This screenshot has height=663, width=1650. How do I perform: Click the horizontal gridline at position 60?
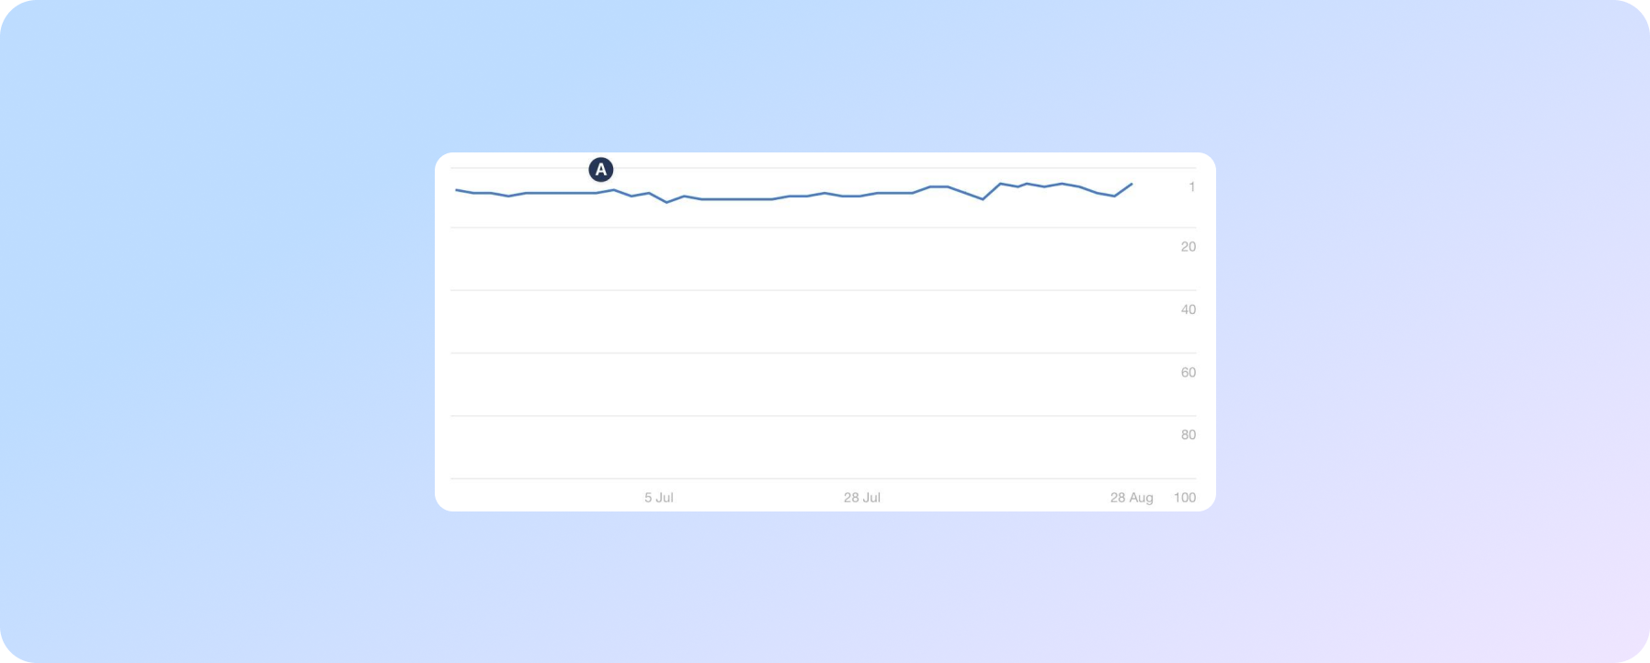click(x=809, y=354)
